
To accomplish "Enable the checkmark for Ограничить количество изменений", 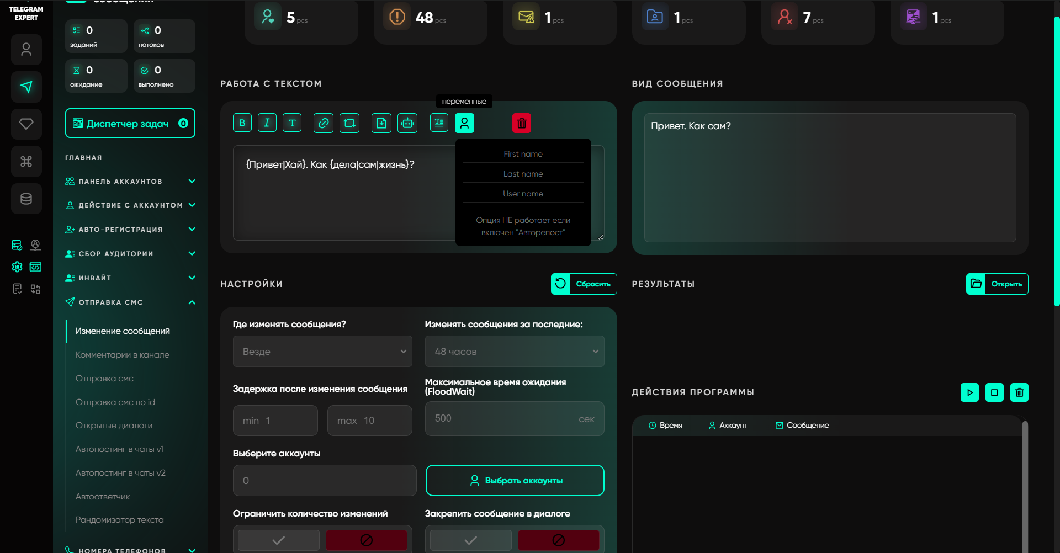I will tap(279, 540).
